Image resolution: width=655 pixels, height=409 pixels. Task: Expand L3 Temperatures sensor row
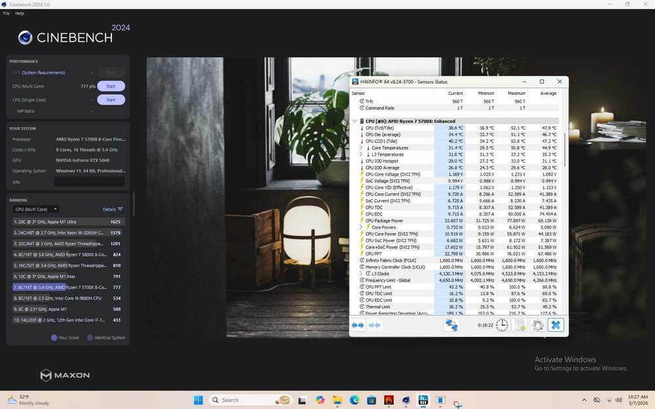click(x=361, y=154)
